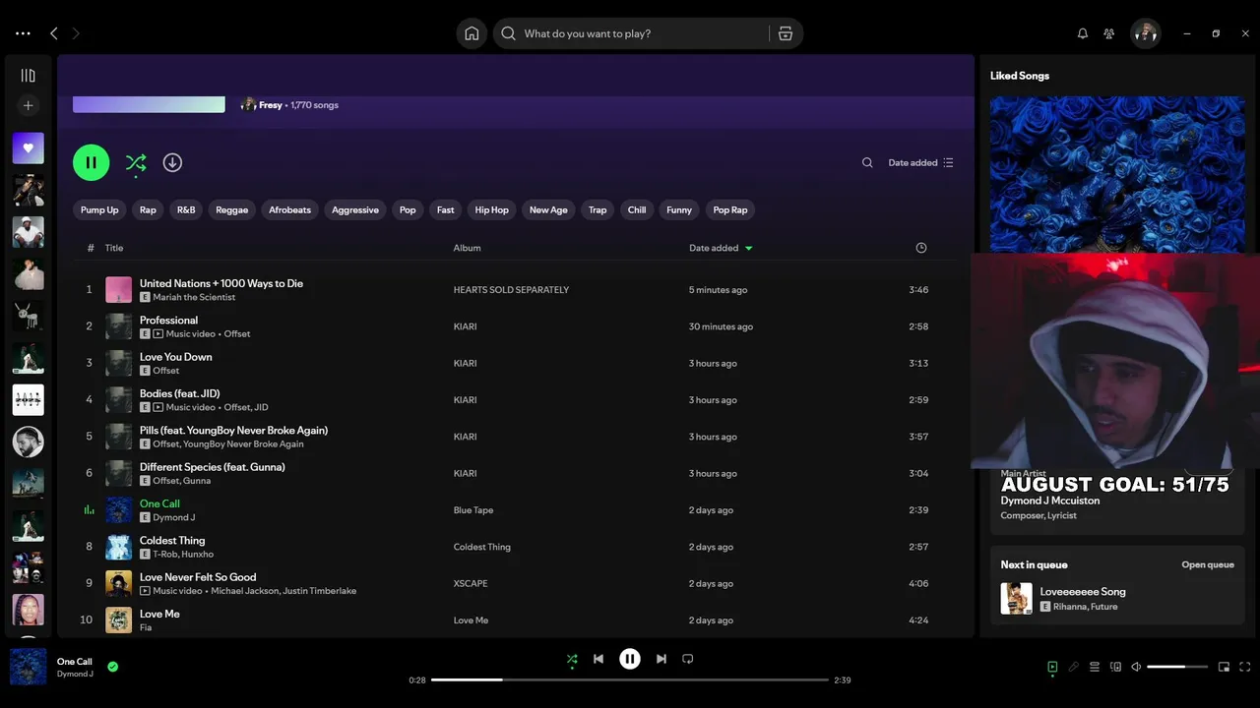Seek within the song progress bar
Viewport: 1260px width, 708px height.
click(x=630, y=679)
